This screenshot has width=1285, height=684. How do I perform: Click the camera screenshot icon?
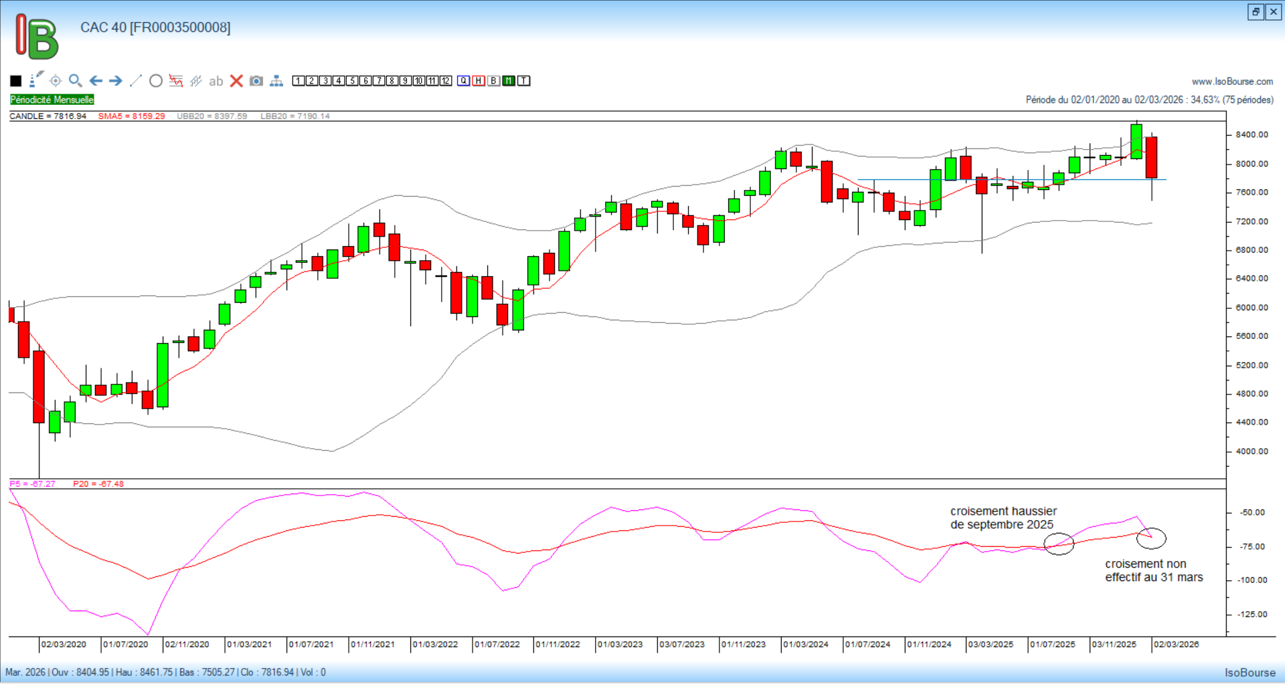pos(256,81)
